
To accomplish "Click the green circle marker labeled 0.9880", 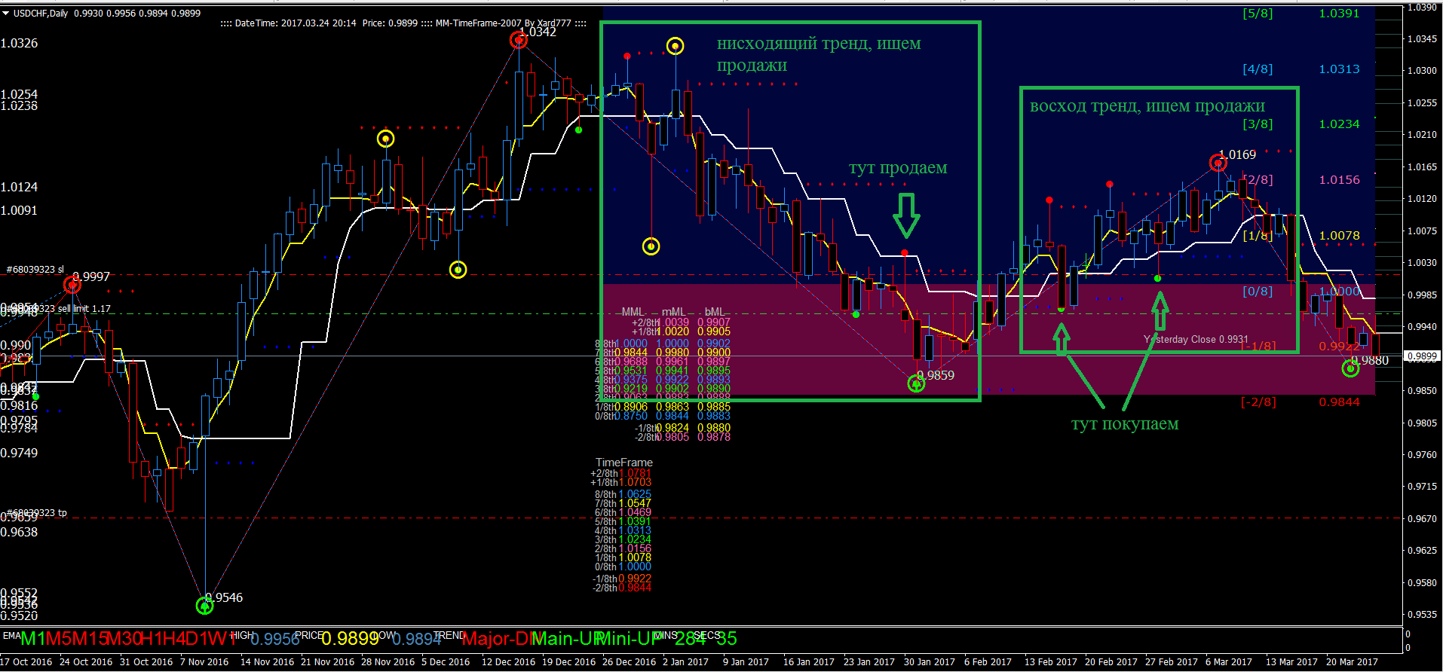I will click(1350, 368).
